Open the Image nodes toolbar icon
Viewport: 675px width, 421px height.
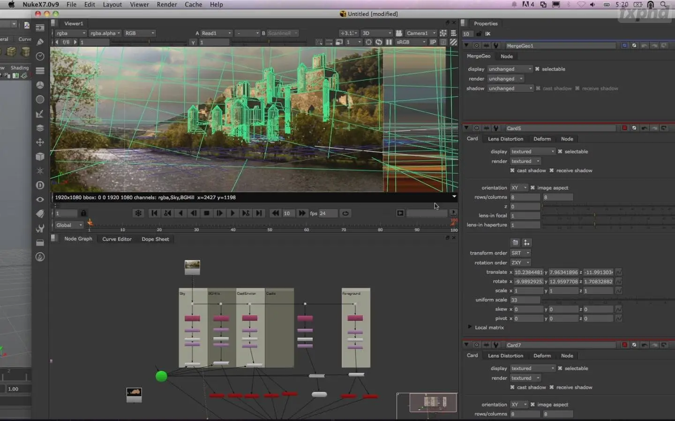pyautogui.click(x=40, y=28)
